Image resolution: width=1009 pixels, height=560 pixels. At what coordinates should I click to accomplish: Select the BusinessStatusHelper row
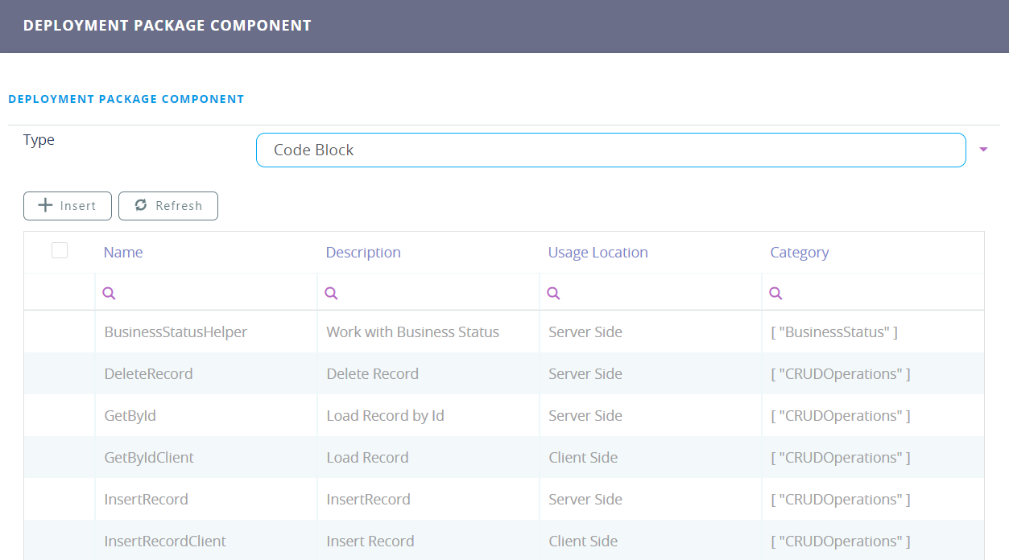[x=176, y=332]
